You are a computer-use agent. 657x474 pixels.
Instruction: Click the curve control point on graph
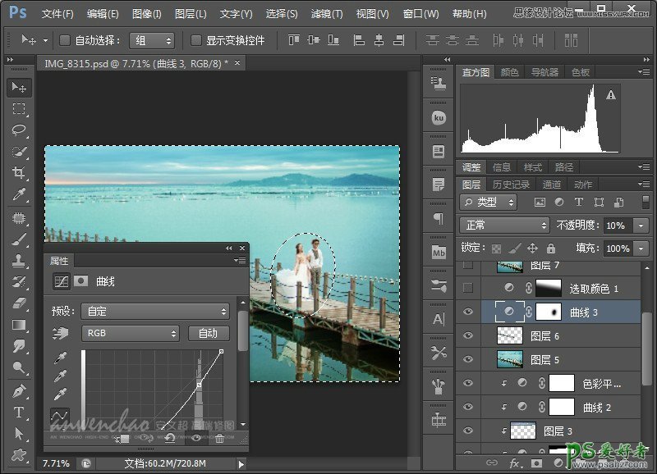(x=199, y=384)
